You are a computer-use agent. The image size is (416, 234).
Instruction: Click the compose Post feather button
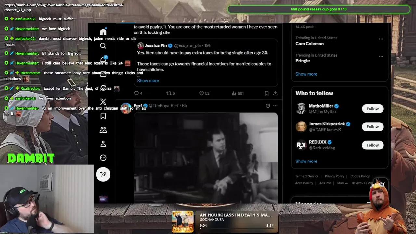103,174
